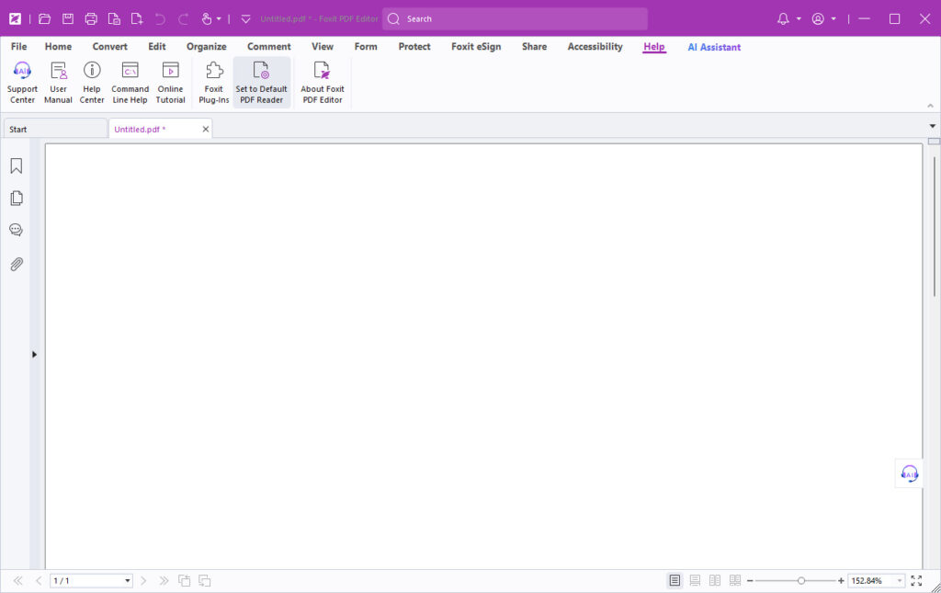
Task: Click the Open file folder icon
Action: 44,18
